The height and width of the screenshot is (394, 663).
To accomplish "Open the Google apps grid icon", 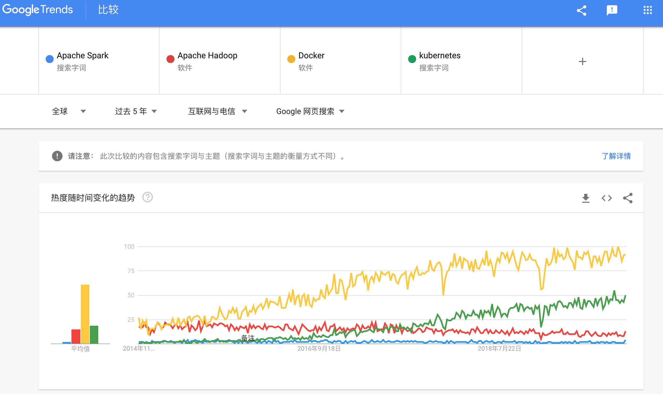I will (648, 10).
